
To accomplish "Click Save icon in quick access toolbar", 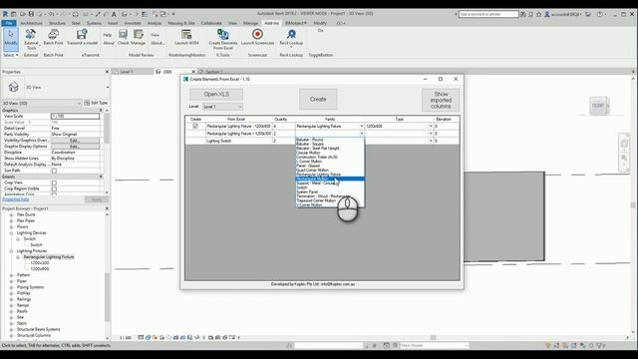I will point(31,14).
